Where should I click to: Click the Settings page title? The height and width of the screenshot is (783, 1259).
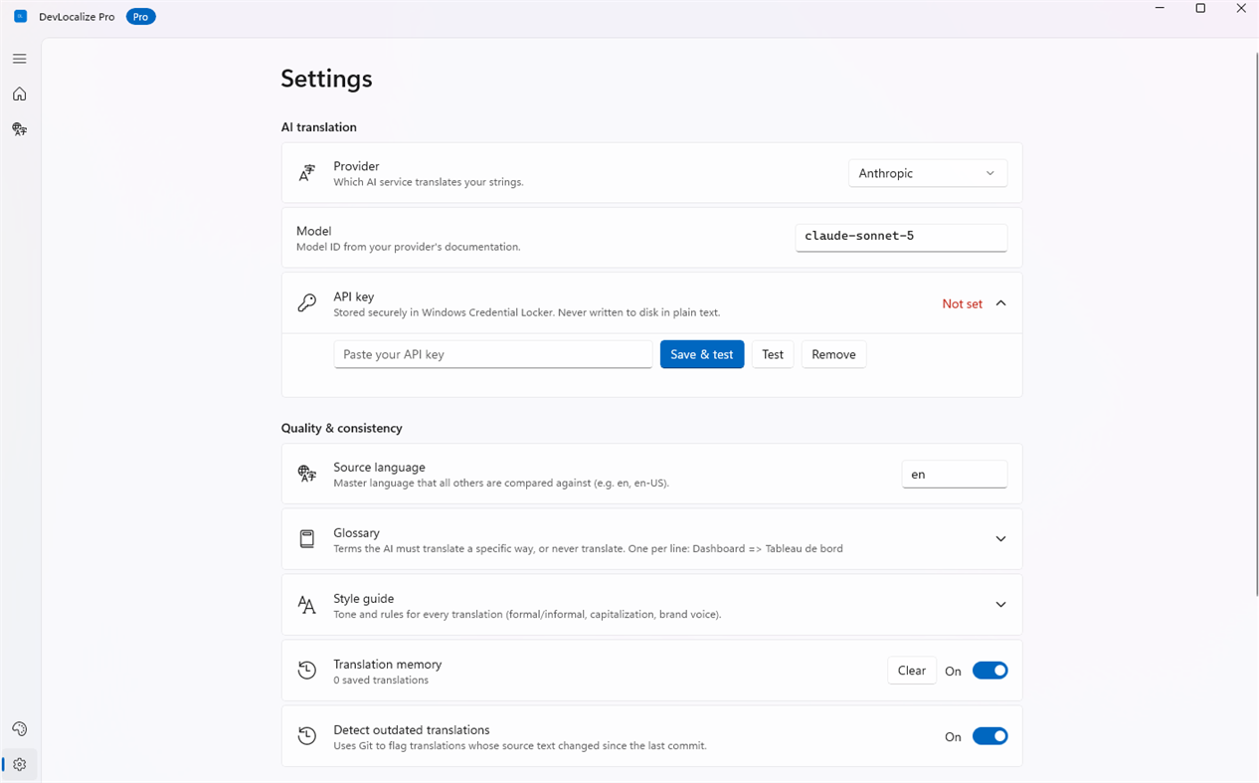tap(327, 79)
